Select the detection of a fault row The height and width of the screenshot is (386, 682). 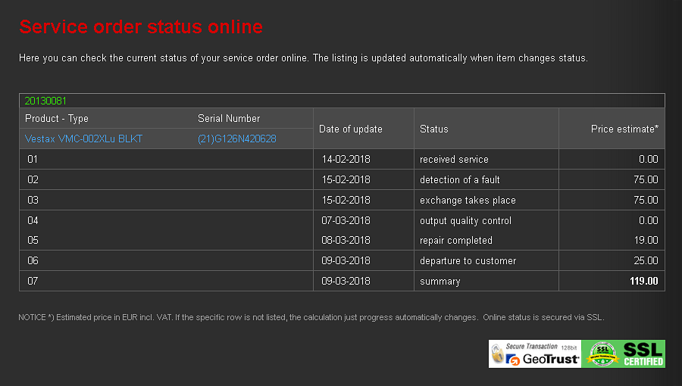pos(459,180)
